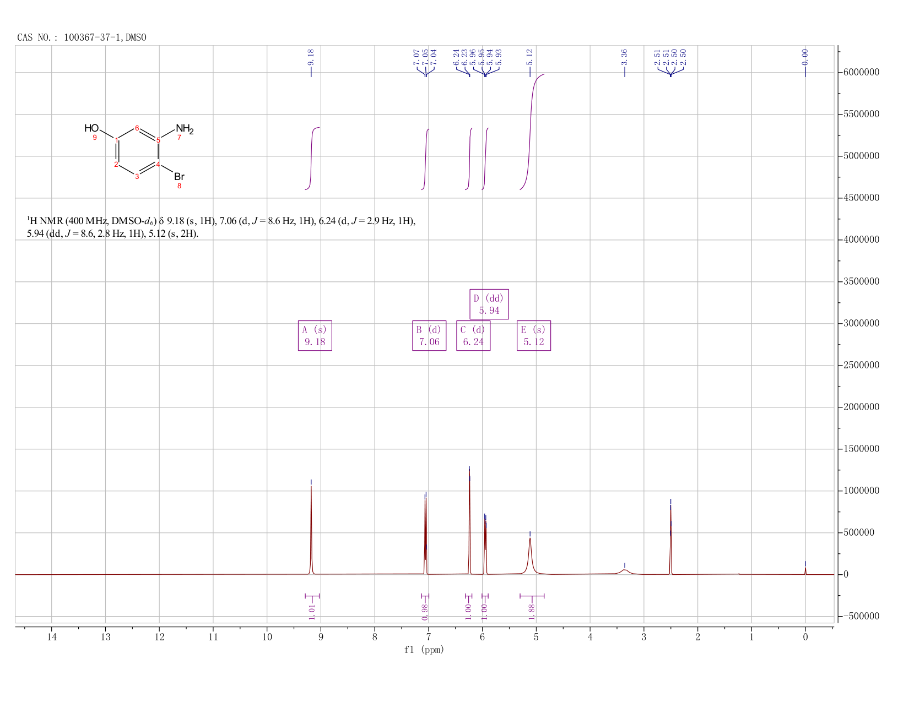Screen dimensions: 909x702
Task: Click the integral curve above the 9.18 peak
Action: 312,159
